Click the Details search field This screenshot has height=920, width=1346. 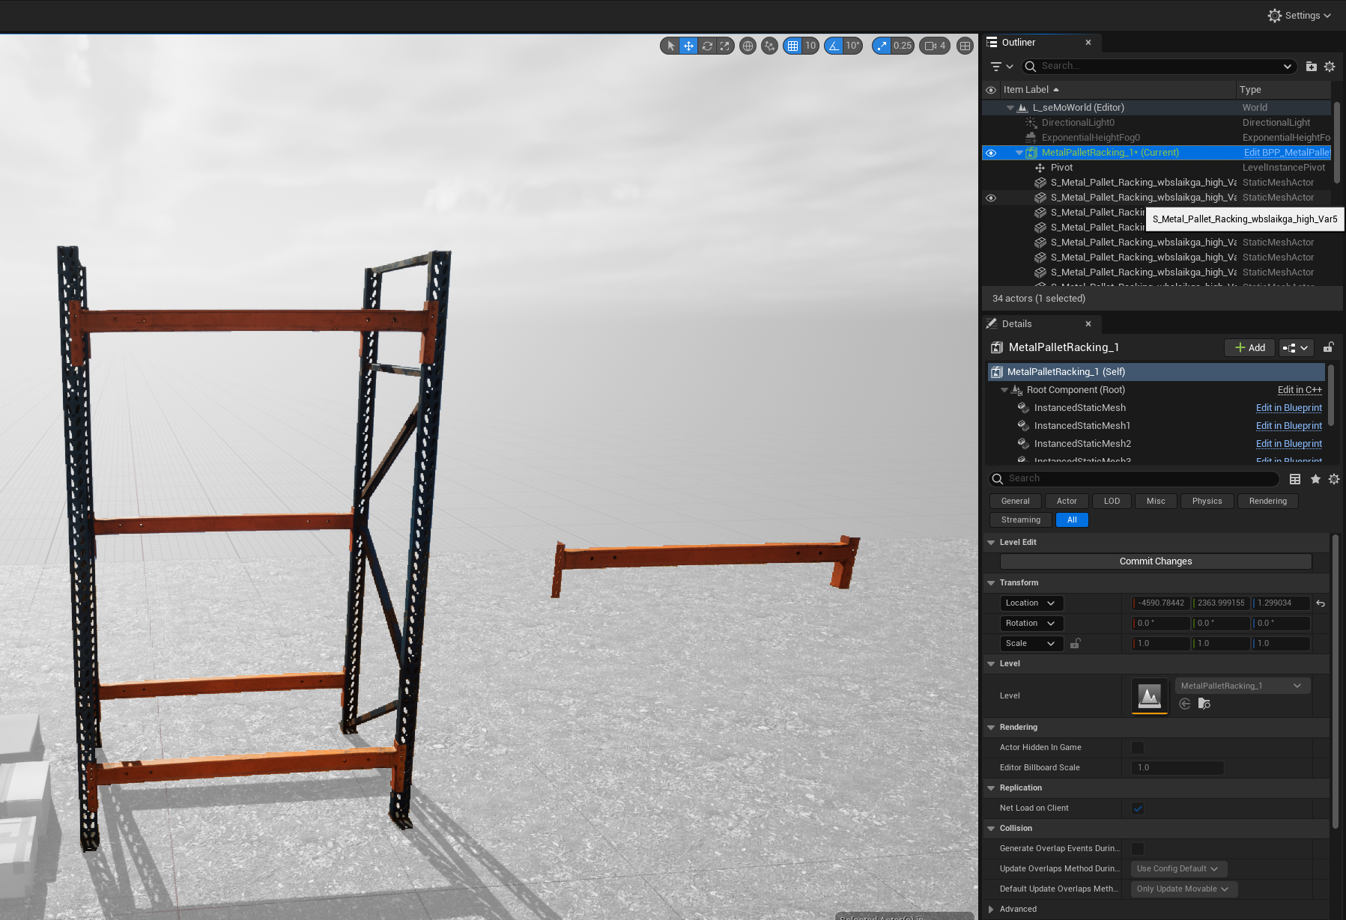[x=1134, y=479]
